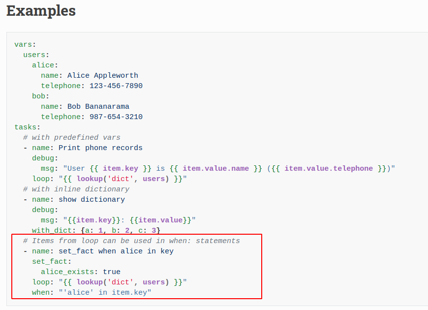Click the "bob:" key line
The height and width of the screenshot is (310, 428).
pos(40,96)
